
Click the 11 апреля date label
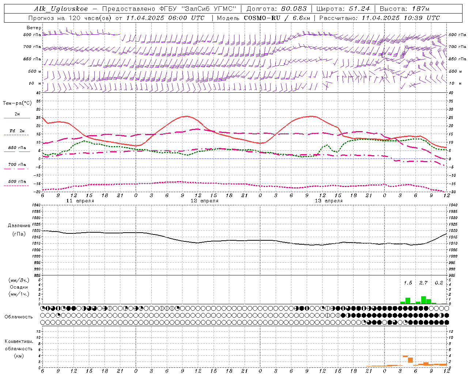point(80,201)
